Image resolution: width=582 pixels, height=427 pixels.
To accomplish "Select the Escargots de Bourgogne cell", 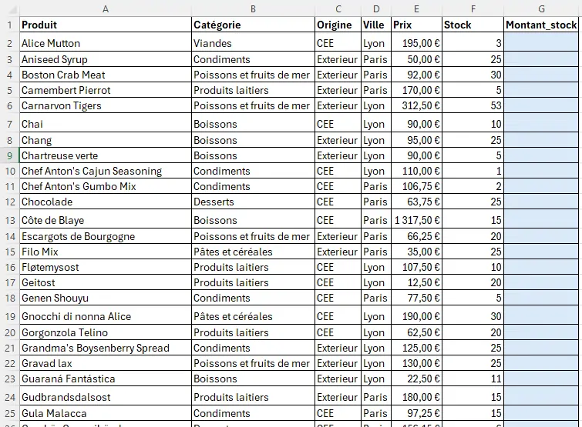I will click(x=106, y=236).
